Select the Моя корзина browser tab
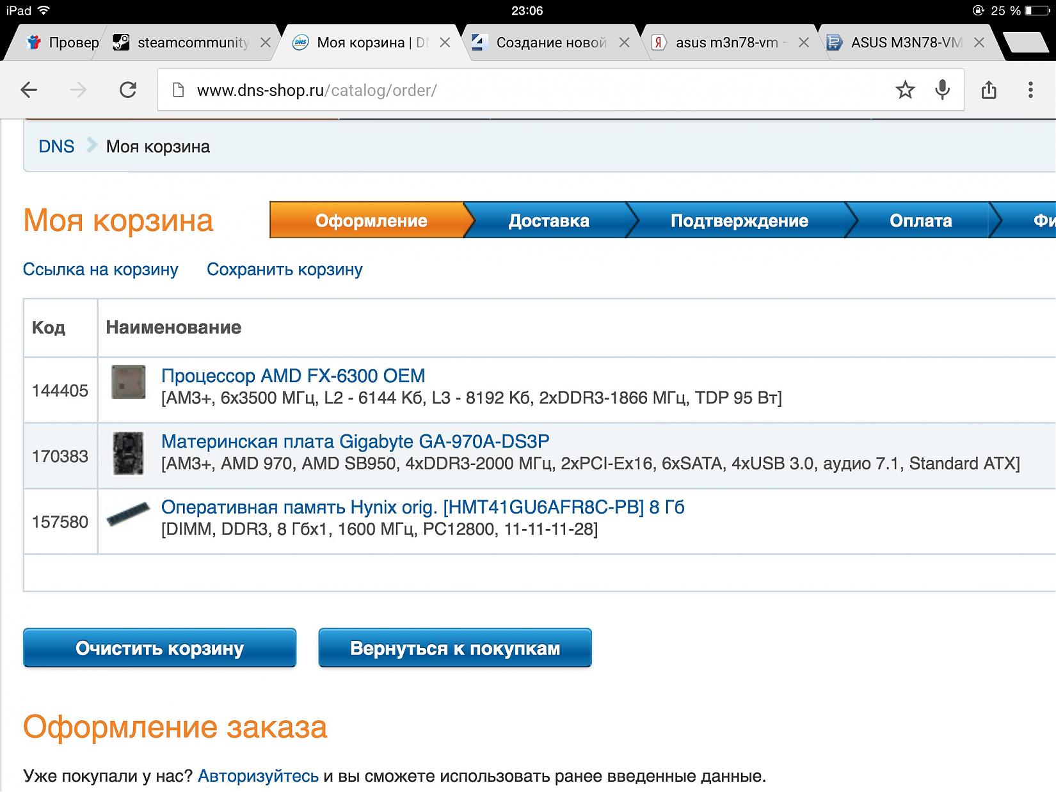This screenshot has height=792, width=1056. point(371,43)
